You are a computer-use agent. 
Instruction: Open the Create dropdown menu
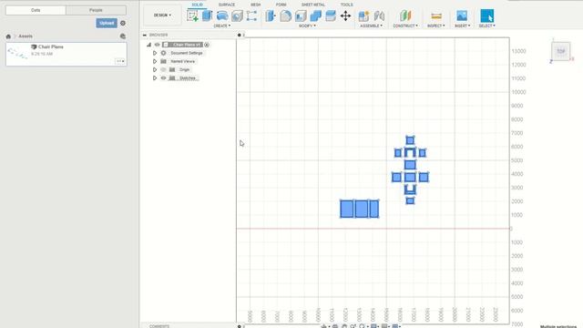coord(222,26)
